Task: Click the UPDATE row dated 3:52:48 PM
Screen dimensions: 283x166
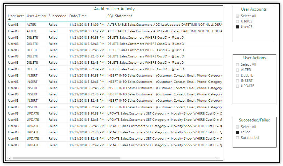Action: pos(114,139)
